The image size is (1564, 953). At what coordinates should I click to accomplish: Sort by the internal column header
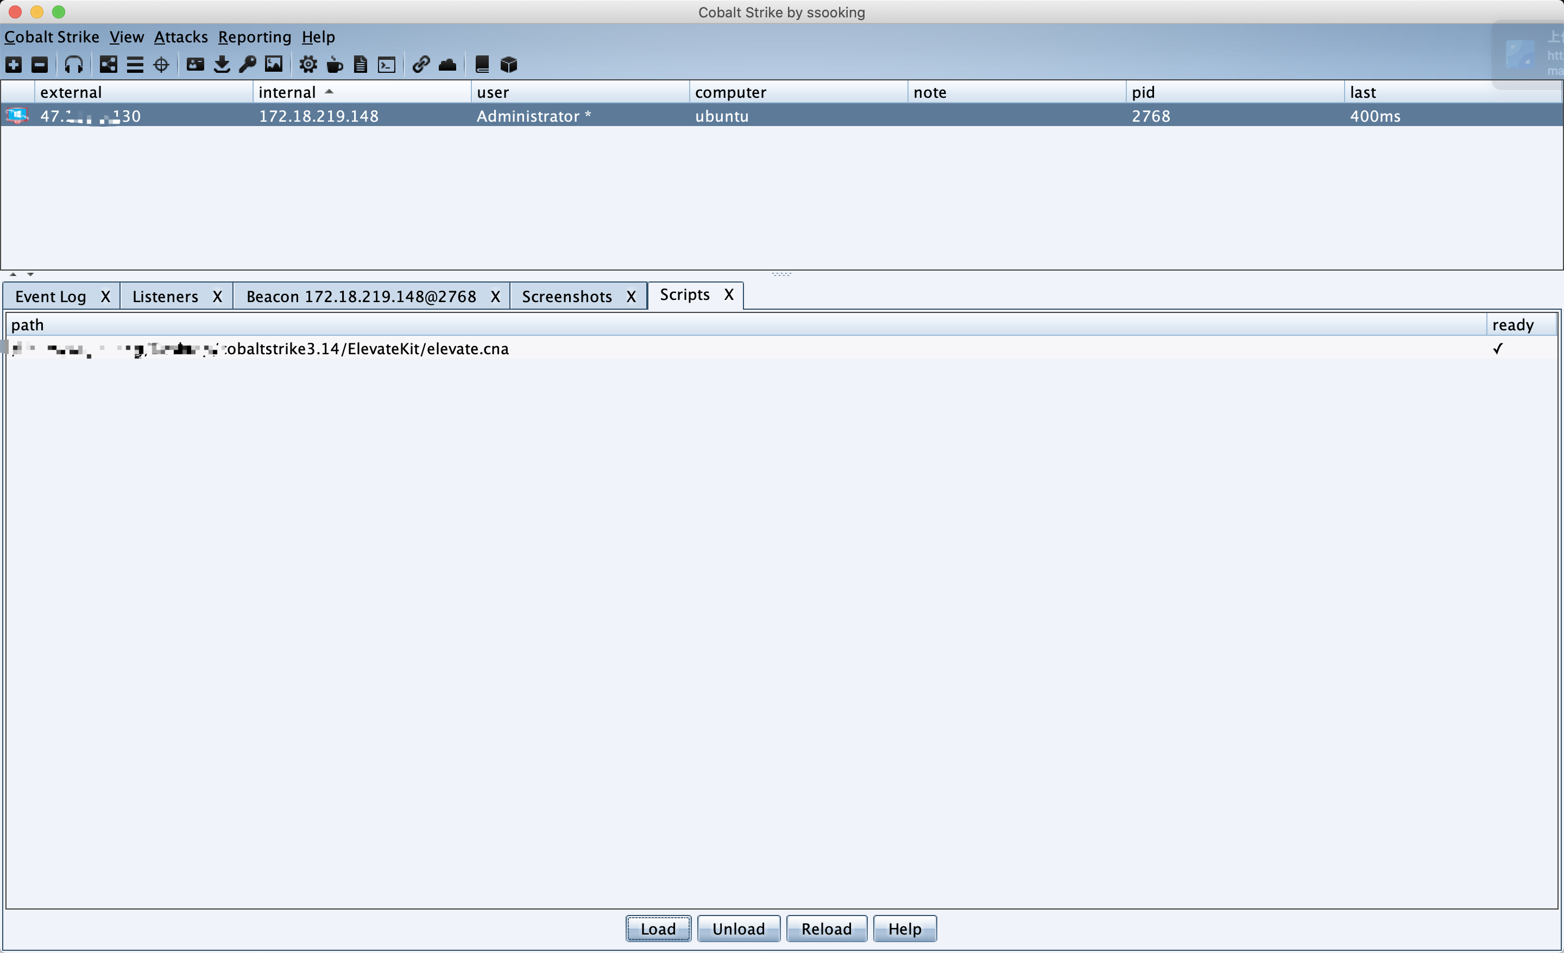point(287,93)
